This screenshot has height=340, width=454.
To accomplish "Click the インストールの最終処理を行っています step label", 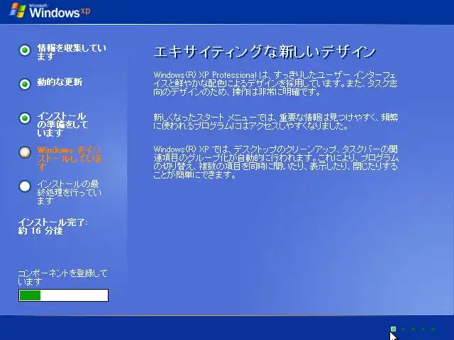I will coord(69,192).
